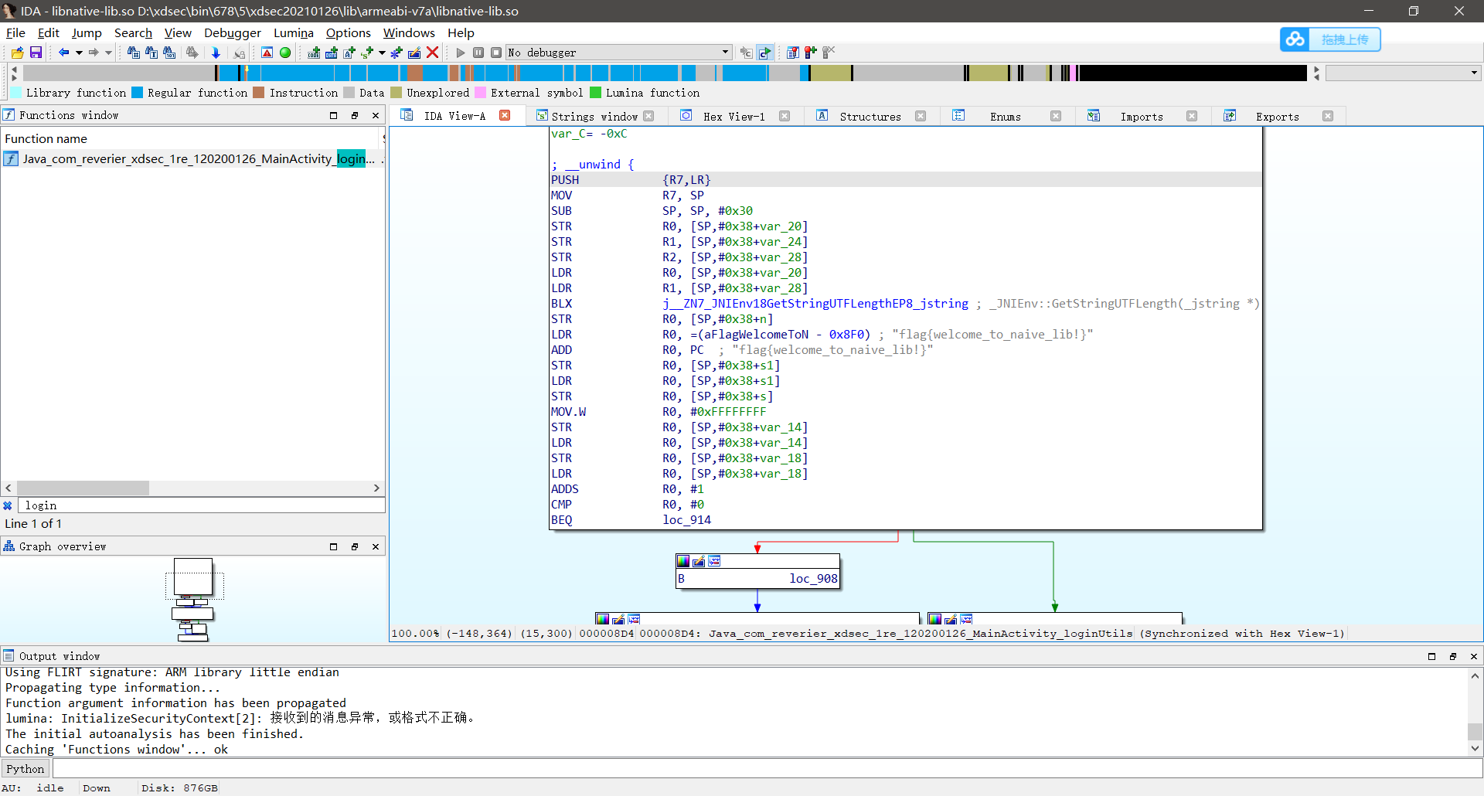
Task: Click the convert-to-data toolbar icon
Action: [x=332, y=53]
